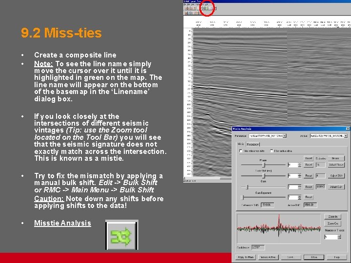Click the Zoom In button beside the correlation plot

(x=332, y=216)
